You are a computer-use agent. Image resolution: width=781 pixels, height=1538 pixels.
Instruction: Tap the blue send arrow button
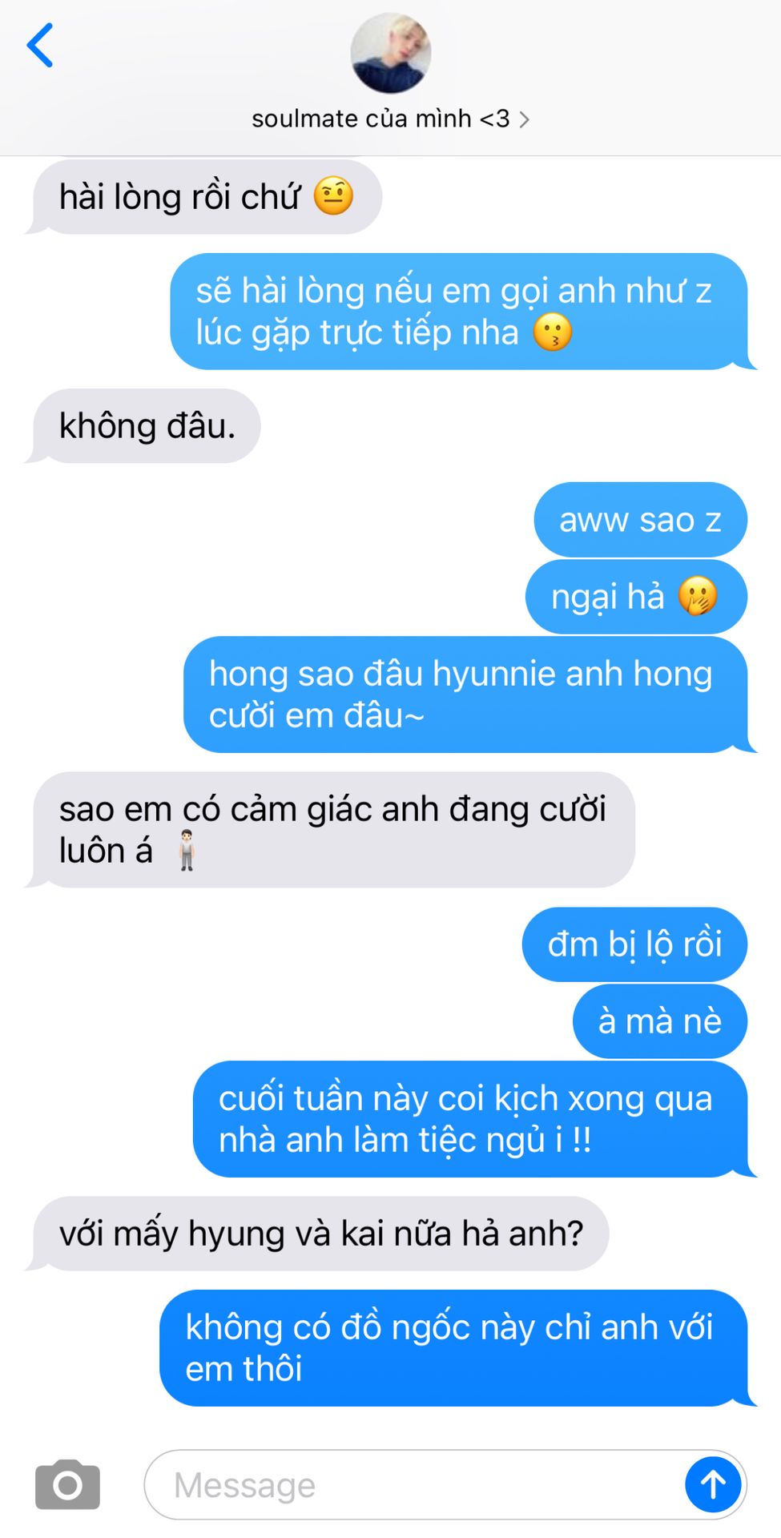tap(713, 1484)
